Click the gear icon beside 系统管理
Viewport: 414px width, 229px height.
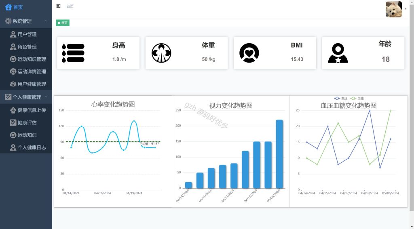[8, 21]
